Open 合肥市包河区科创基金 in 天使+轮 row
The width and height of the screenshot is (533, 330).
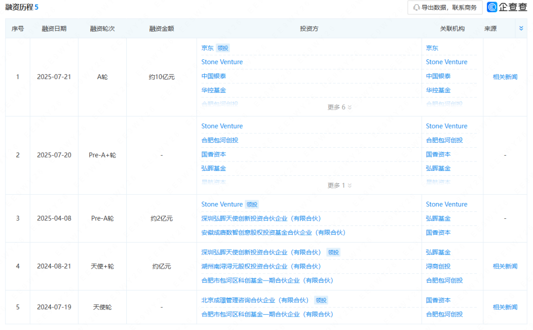pyautogui.click(x=267, y=281)
